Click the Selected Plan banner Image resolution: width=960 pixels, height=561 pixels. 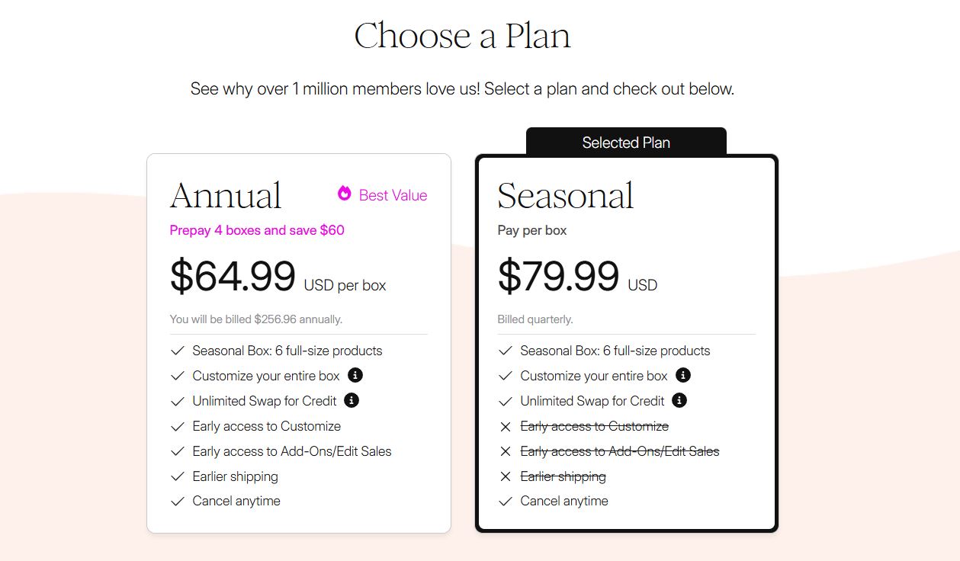click(625, 142)
